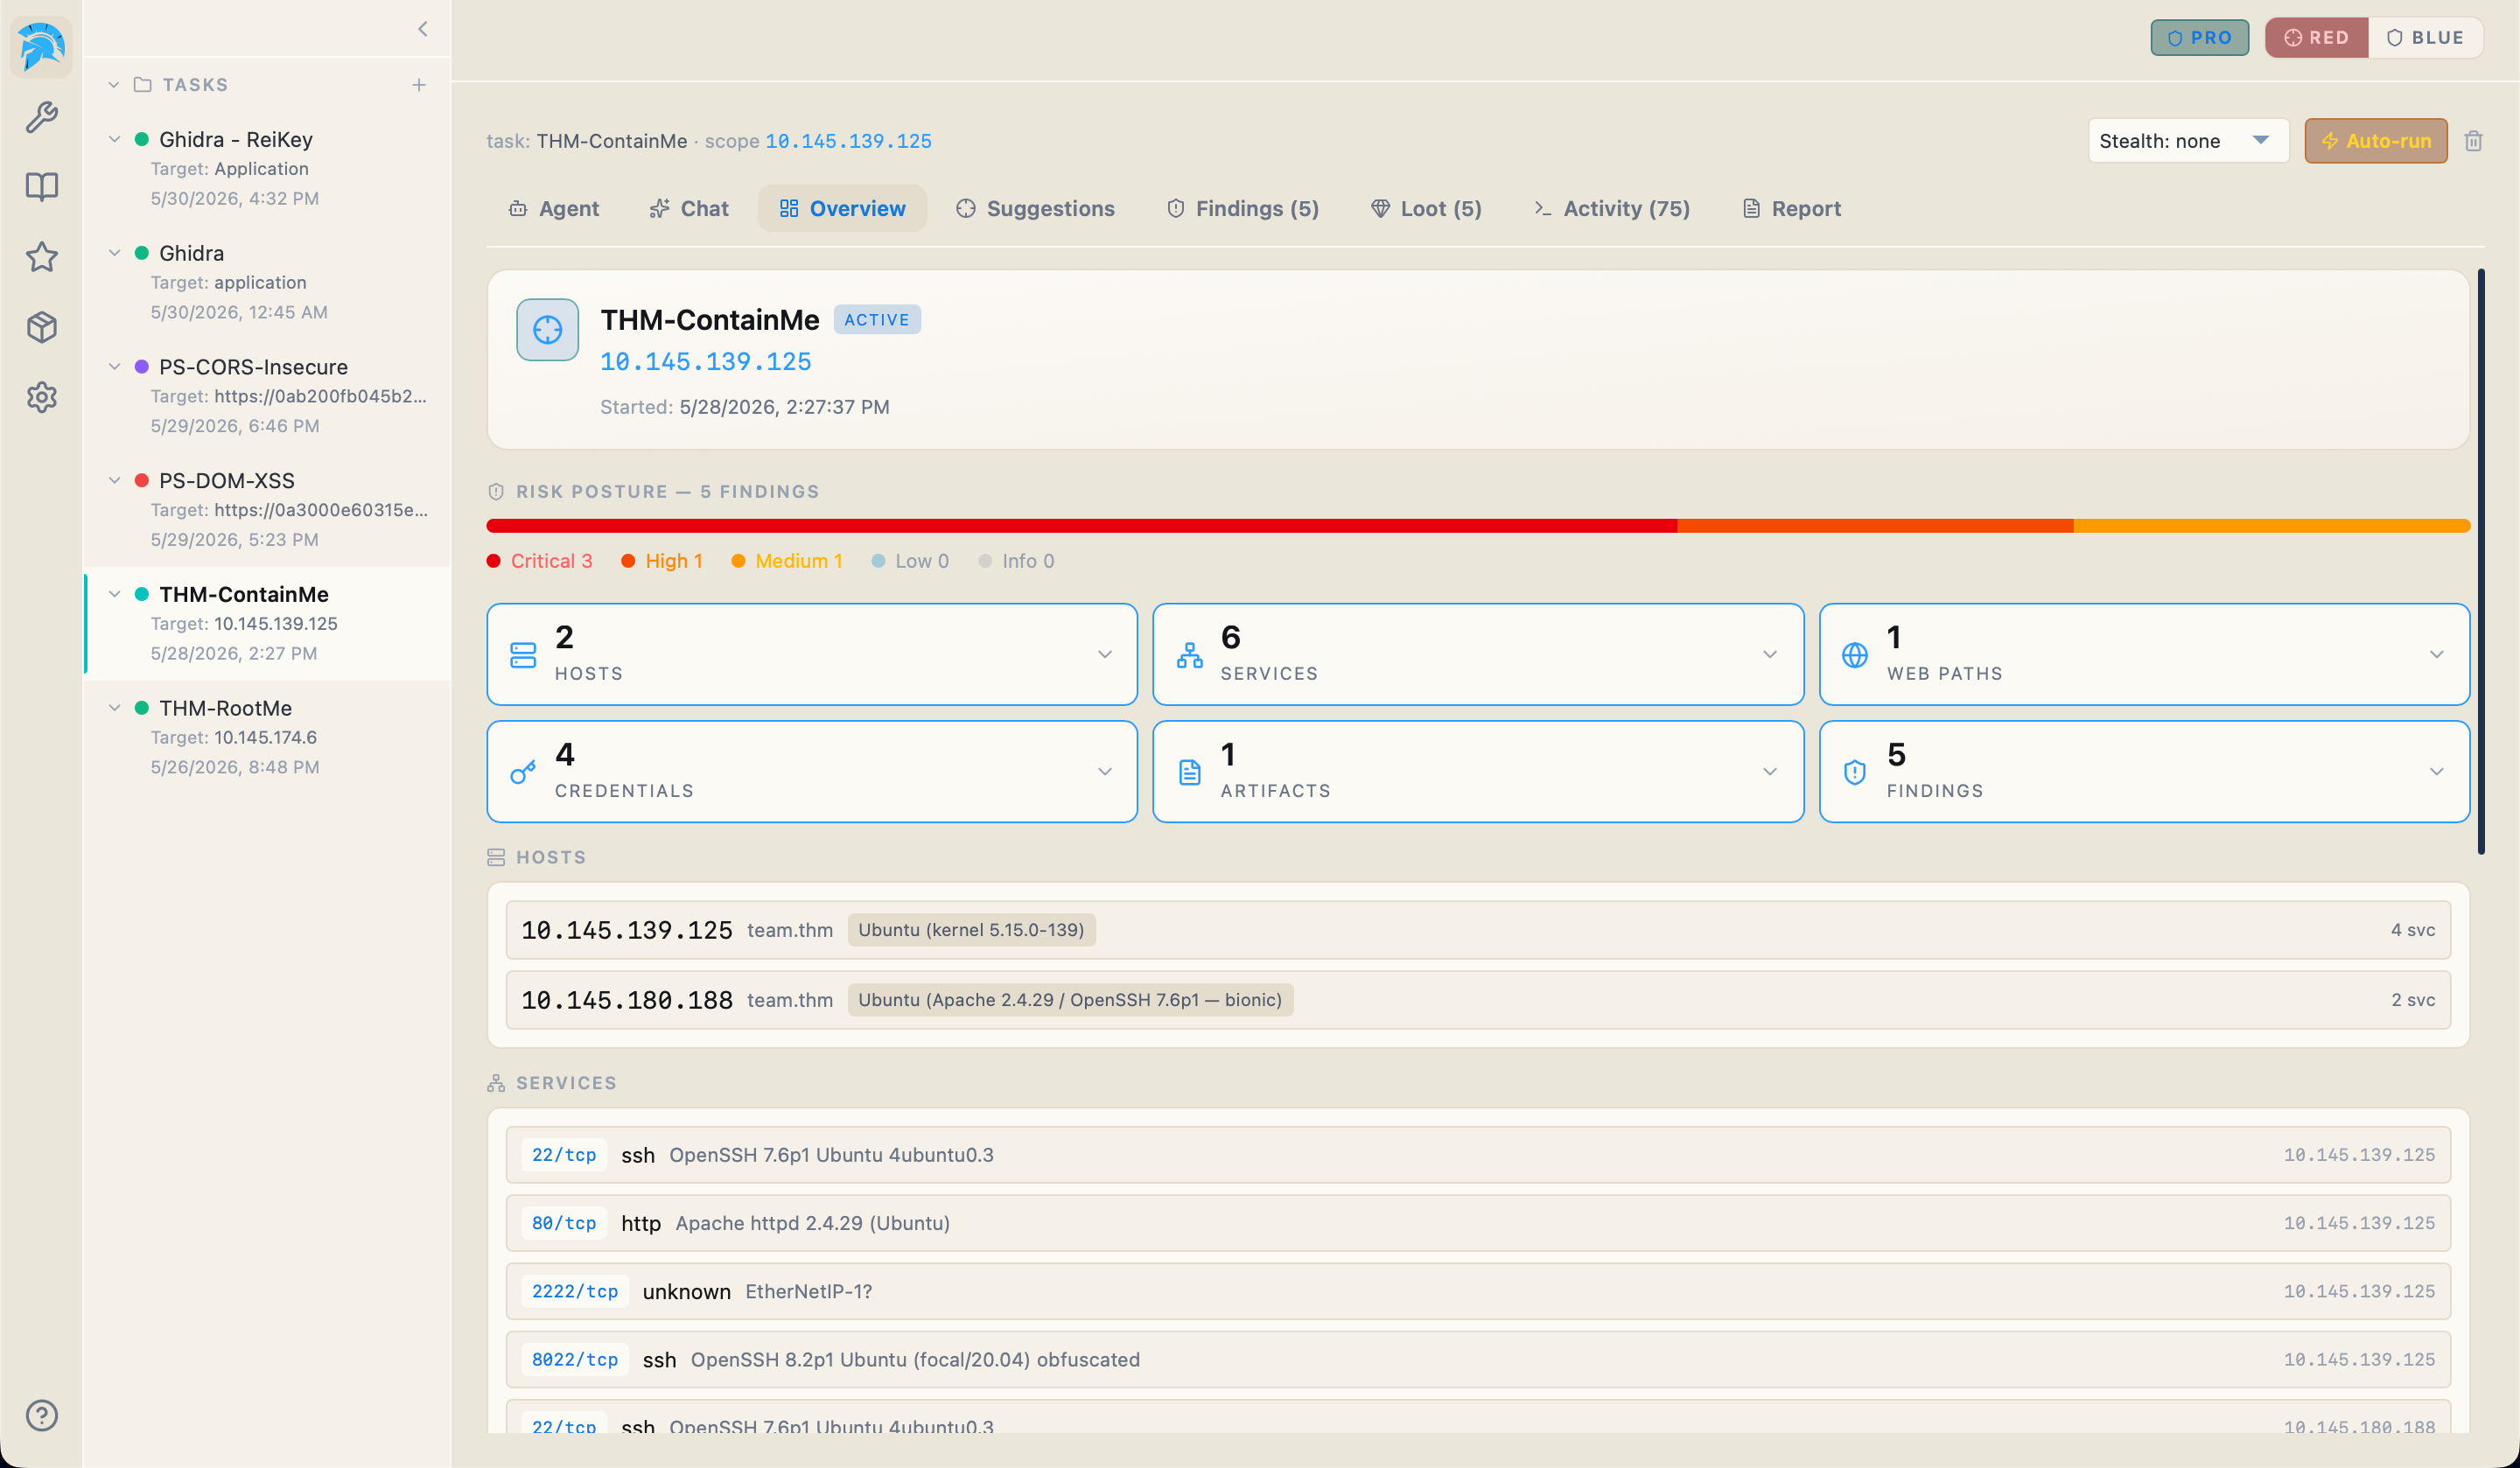
Task: Expand the Artifacts card chevron
Action: pyautogui.click(x=1769, y=771)
